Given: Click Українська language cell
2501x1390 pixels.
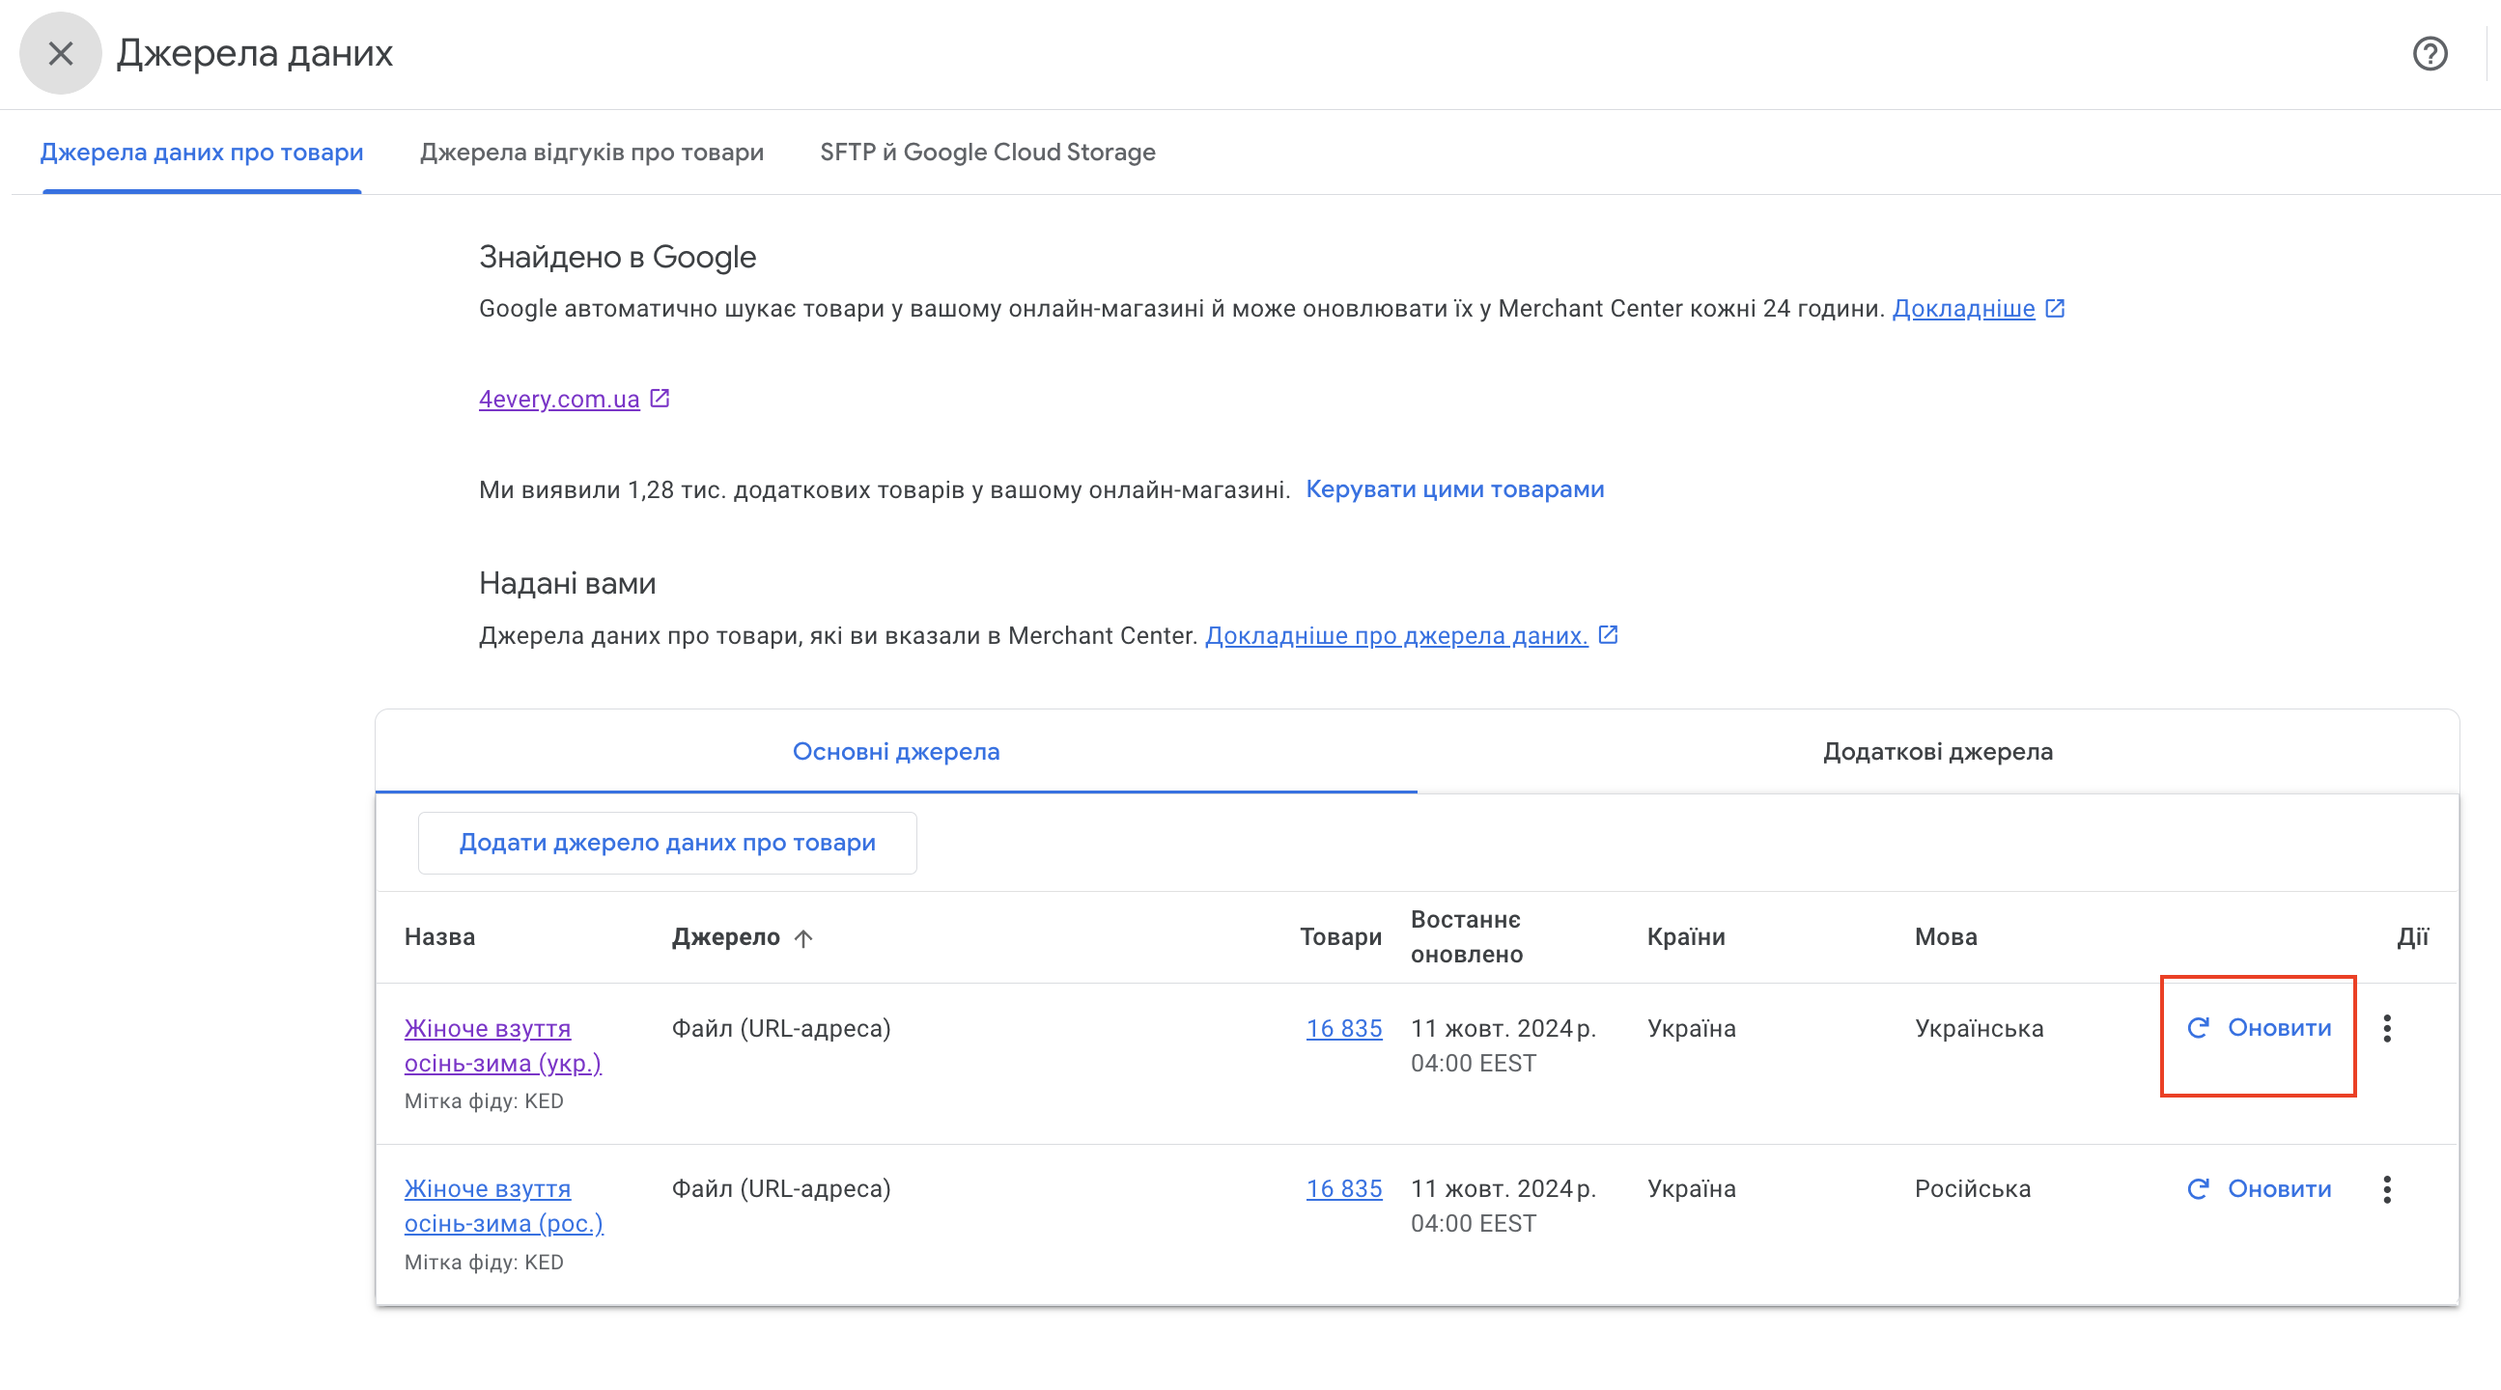Looking at the screenshot, I should (x=1979, y=1029).
